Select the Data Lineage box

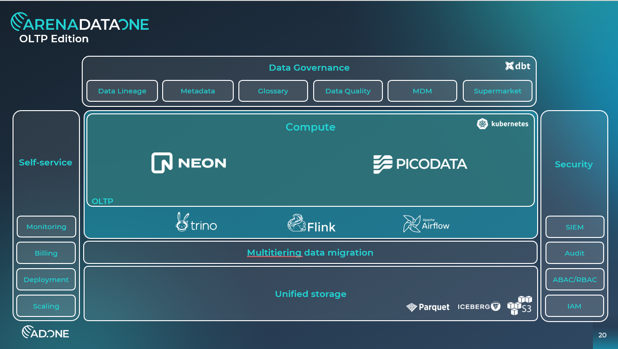(122, 91)
